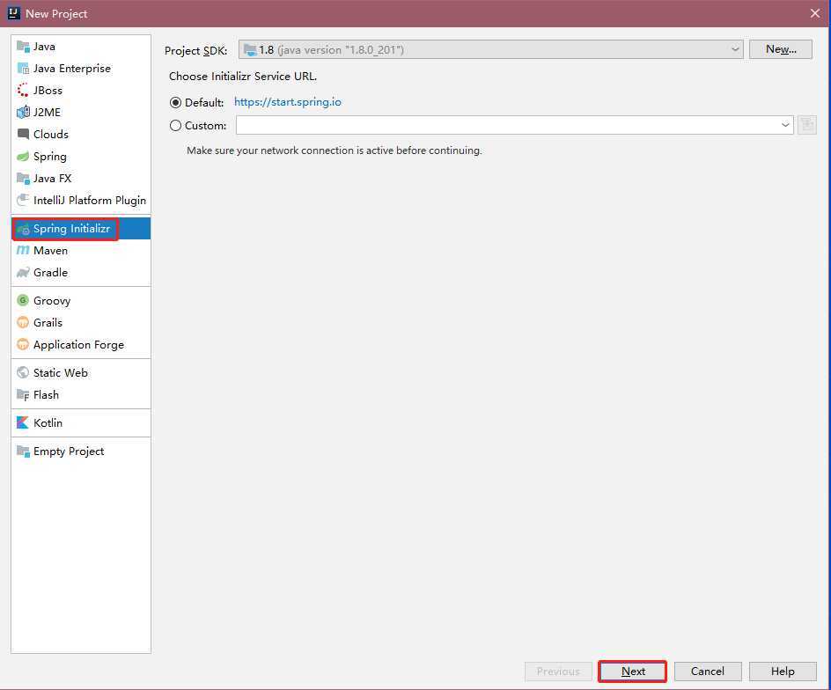Choose Maven project type
This screenshot has height=690, width=831.
click(x=81, y=251)
